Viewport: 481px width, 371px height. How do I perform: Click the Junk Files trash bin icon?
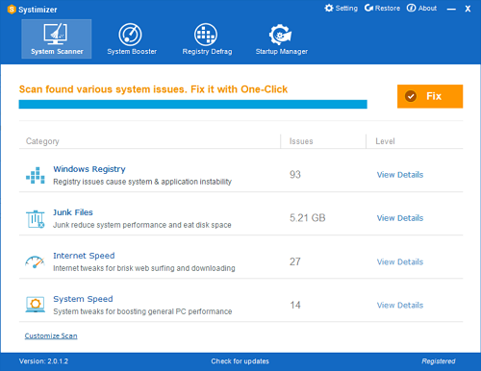pos(36,219)
